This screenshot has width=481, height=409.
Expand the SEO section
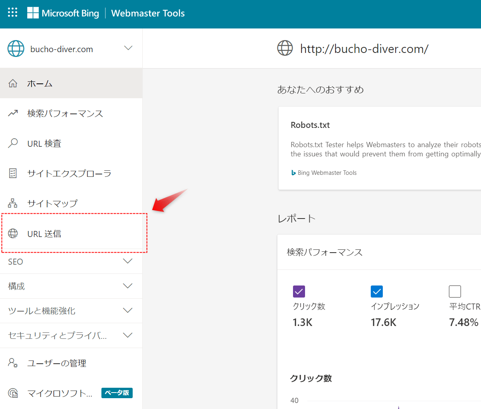click(127, 261)
